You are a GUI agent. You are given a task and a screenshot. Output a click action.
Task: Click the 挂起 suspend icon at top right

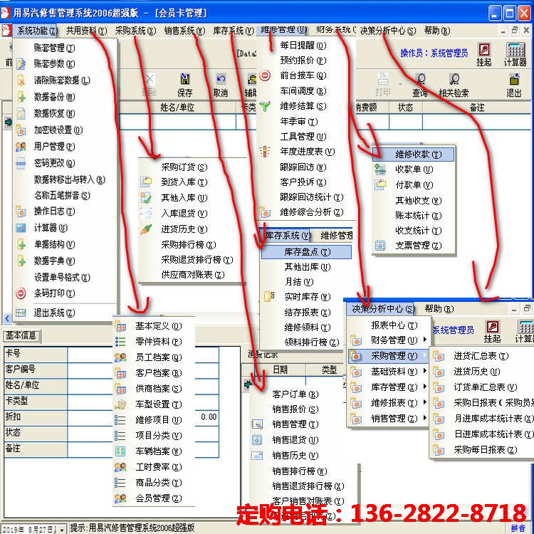tap(484, 54)
